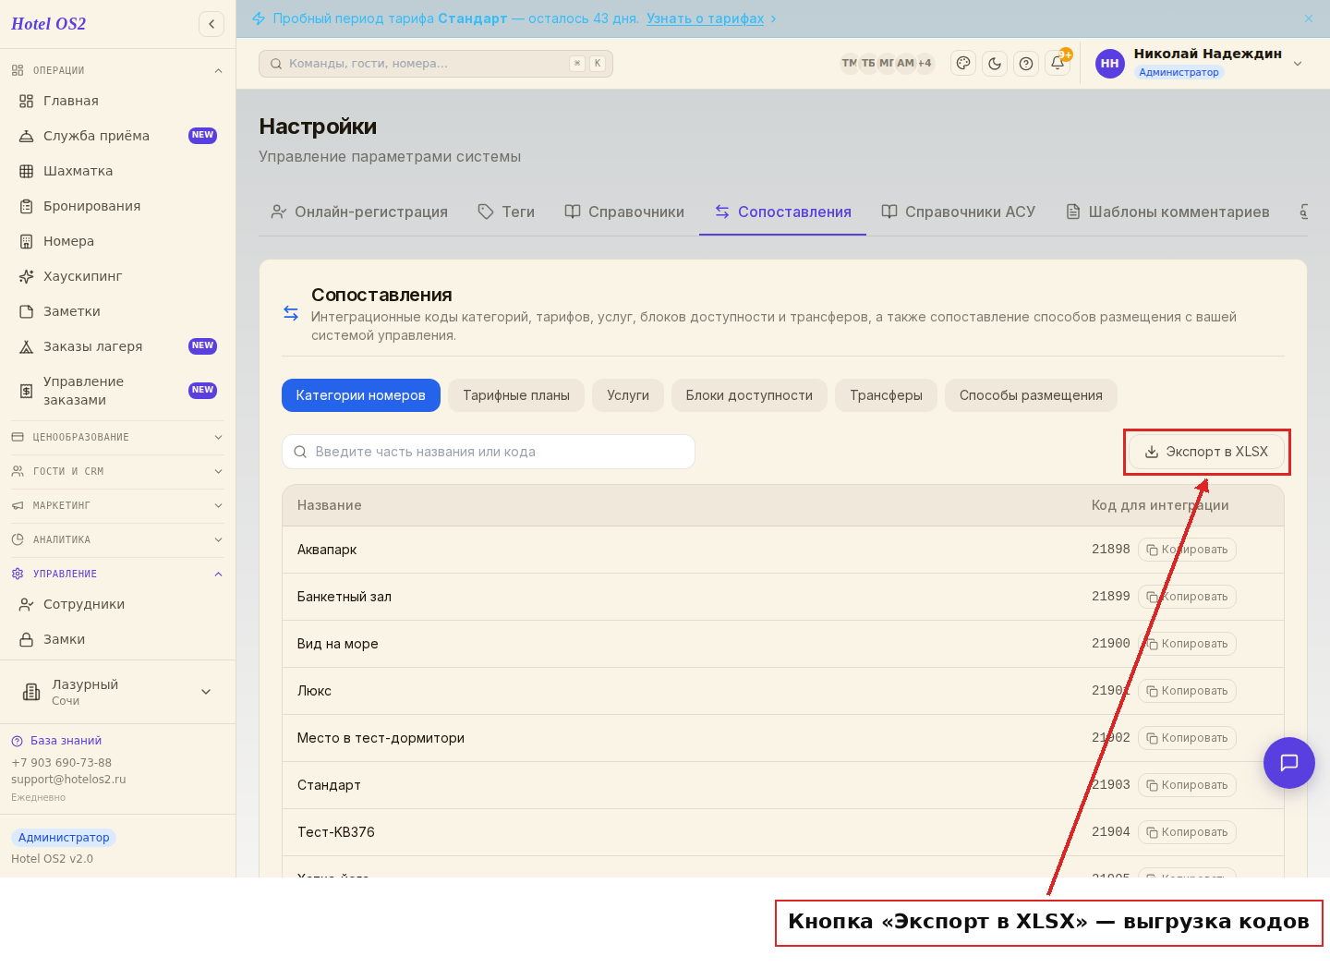Expand the Маркетинг group
Image resolution: width=1330 pixels, height=968 pixels.
[117, 505]
